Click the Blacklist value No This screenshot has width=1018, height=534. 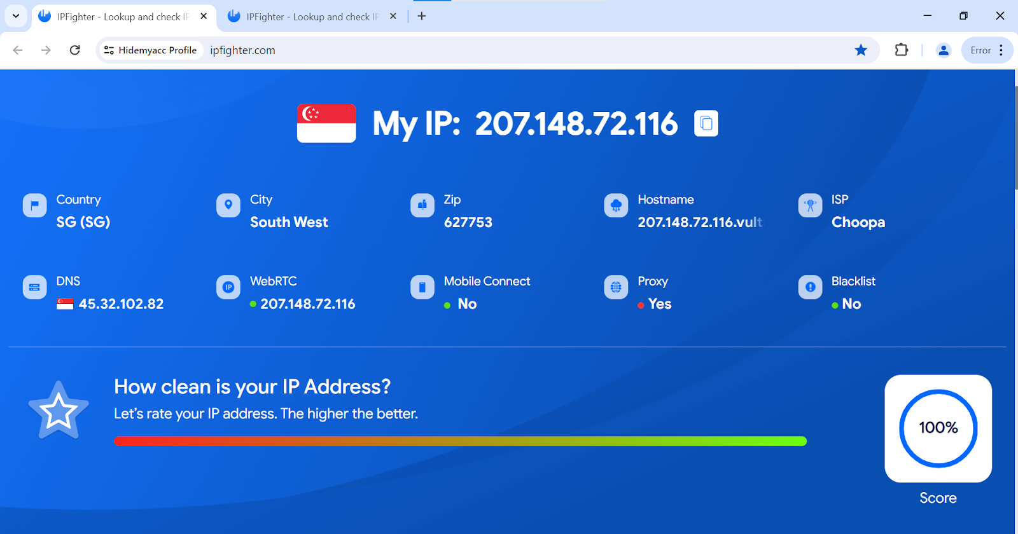pyautogui.click(x=851, y=304)
